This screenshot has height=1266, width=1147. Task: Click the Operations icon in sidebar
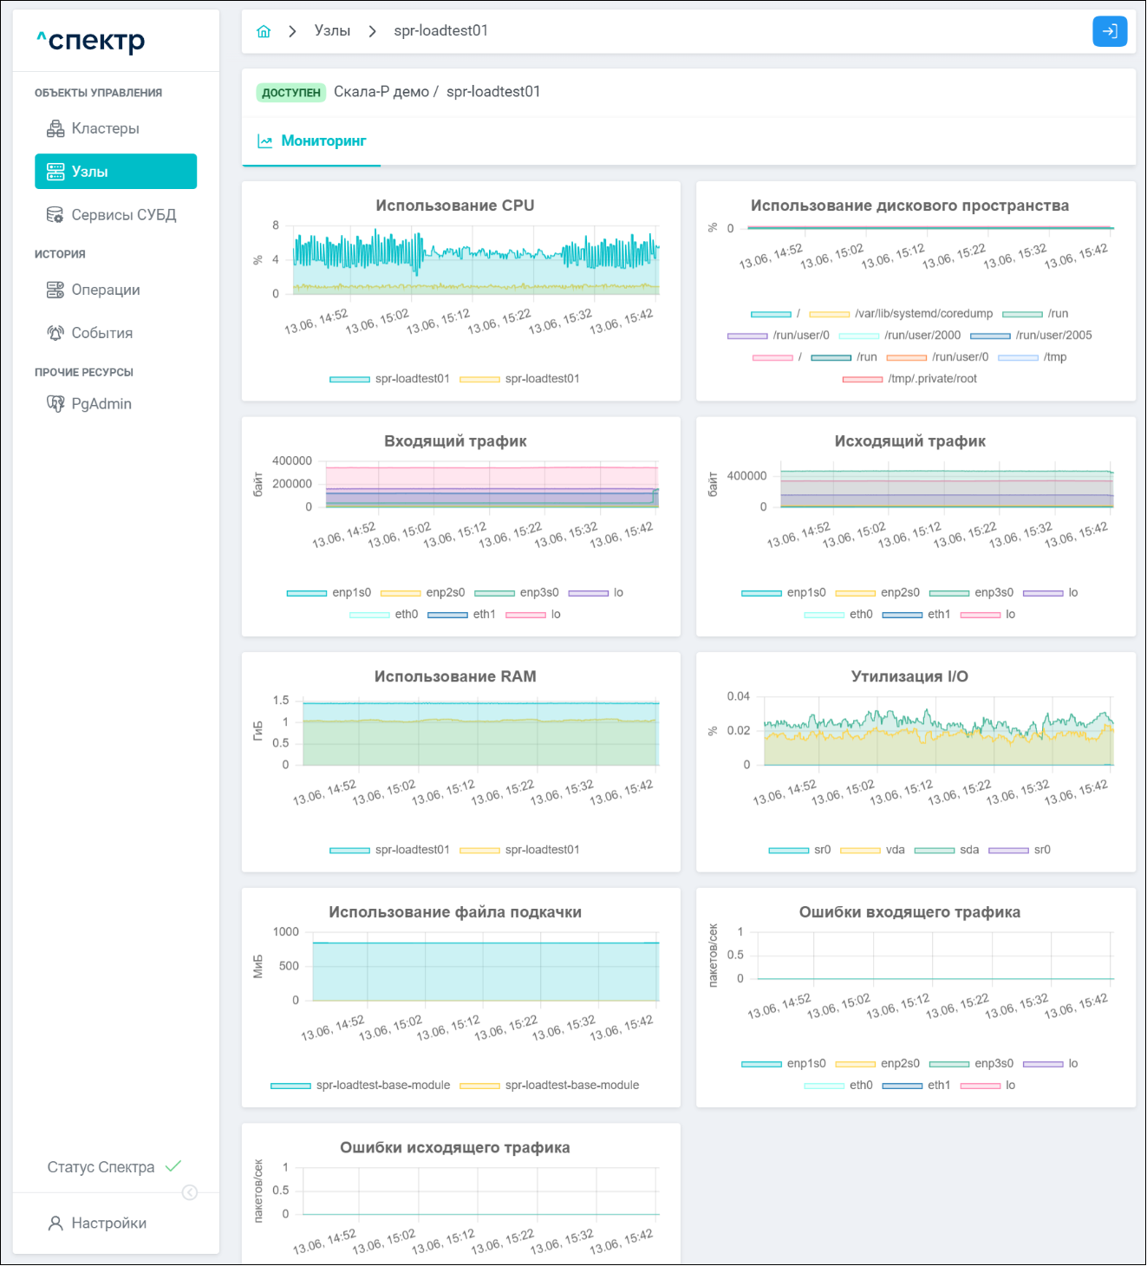[x=55, y=290]
